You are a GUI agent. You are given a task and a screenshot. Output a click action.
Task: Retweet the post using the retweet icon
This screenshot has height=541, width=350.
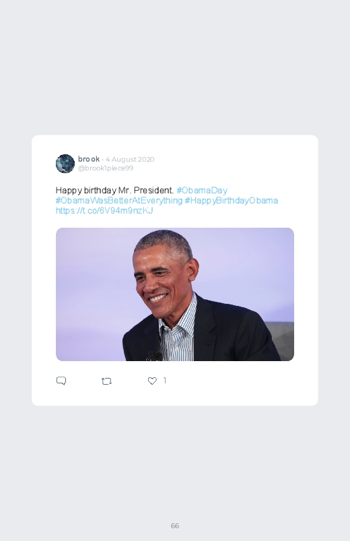pyautogui.click(x=106, y=381)
